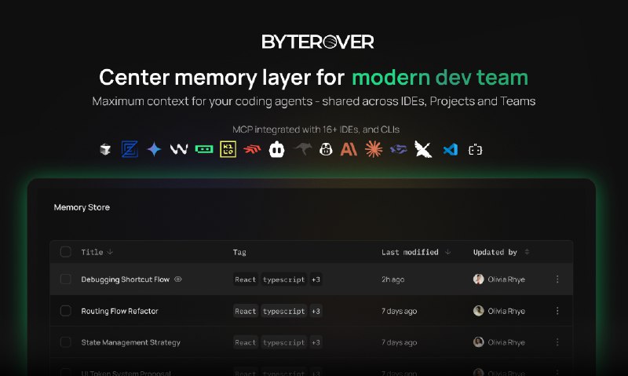Click the blue Zed logo icon
The height and width of the screenshot is (376, 628).
130,149
